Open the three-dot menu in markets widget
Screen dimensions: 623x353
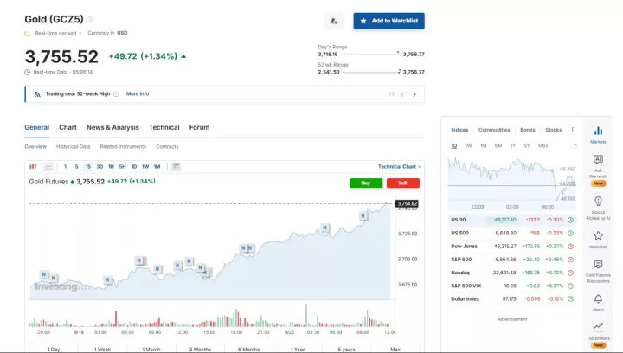click(x=572, y=130)
